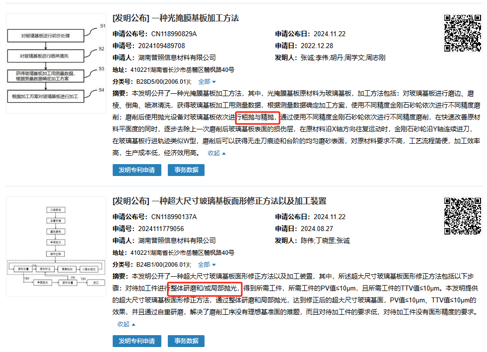Screen dimensions: 487x352
Task: Collapse the 光掩膜基板 abstract using 收起
Action: tap(216, 153)
